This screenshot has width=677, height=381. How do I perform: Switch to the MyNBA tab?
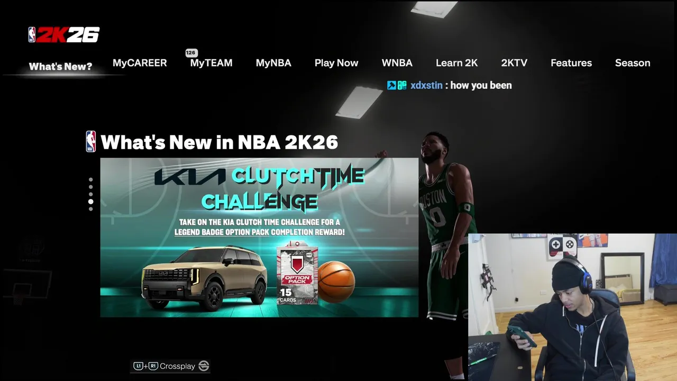pos(273,63)
